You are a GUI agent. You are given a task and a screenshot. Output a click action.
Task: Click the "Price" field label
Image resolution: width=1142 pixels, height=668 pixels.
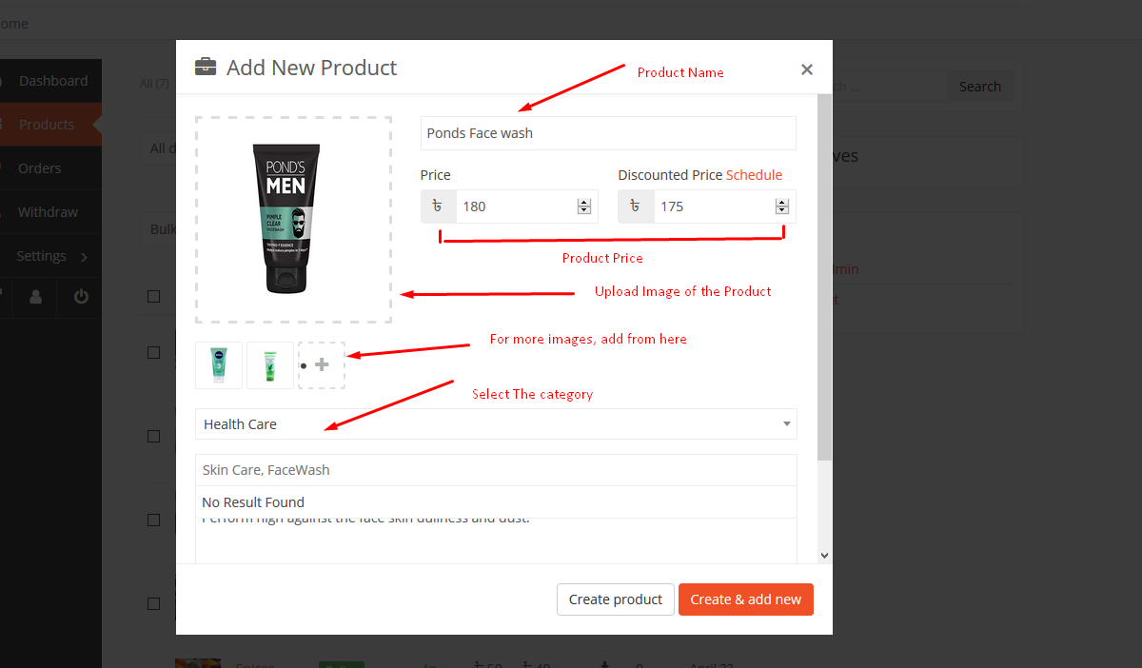[x=436, y=175]
